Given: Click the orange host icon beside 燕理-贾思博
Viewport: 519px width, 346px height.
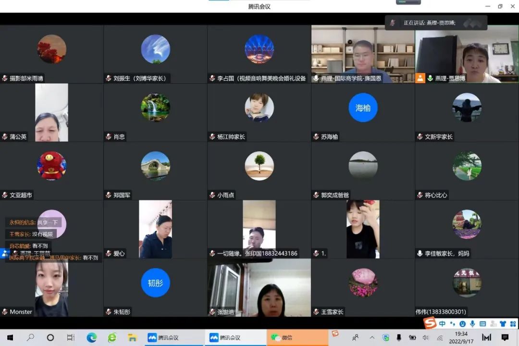Looking at the screenshot, I should click(420, 78).
